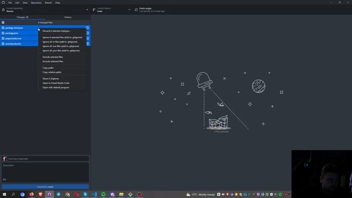The image size is (352, 198).
Task: Uncheck the package.json checkbox
Action: point(3,33)
